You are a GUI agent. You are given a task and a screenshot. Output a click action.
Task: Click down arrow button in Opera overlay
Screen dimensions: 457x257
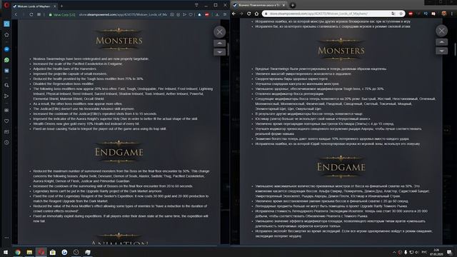pyautogui.click(x=219, y=52)
